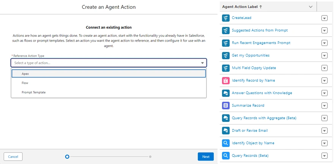Click the Multi Field Oppty Update icon
334x164 pixels.
pos(225,68)
